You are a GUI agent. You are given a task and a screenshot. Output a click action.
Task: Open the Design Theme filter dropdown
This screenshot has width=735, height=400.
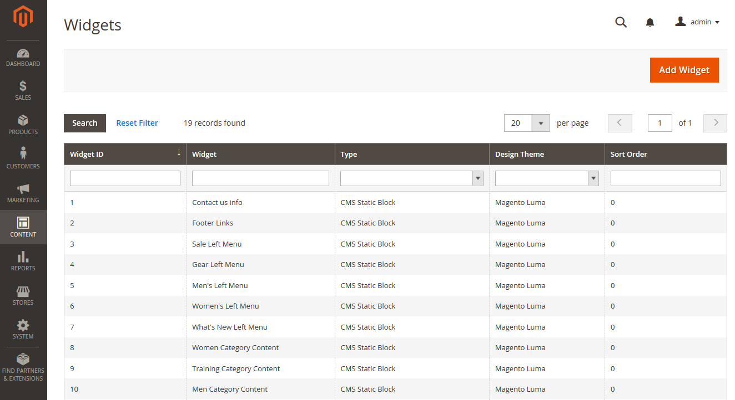pos(593,178)
